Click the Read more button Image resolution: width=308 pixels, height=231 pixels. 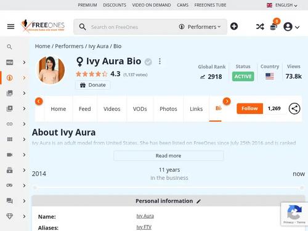click(168, 156)
